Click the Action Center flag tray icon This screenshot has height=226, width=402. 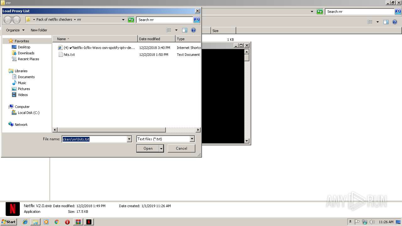[x=357, y=222]
